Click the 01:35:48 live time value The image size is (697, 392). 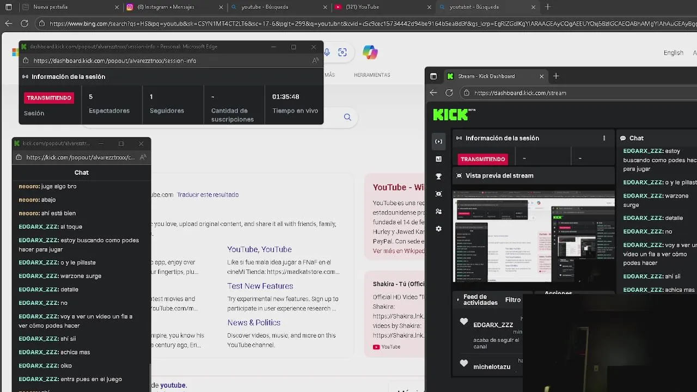pyautogui.click(x=286, y=97)
